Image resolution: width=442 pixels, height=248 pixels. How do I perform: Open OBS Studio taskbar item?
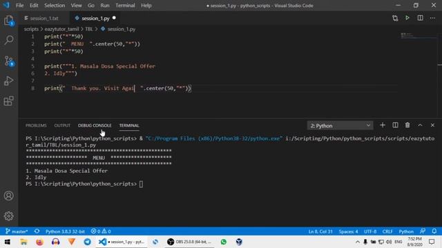click(189, 242)
